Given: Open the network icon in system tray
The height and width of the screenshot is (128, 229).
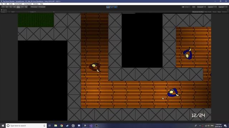Looking at the screenshot, I should click(206, 126).
